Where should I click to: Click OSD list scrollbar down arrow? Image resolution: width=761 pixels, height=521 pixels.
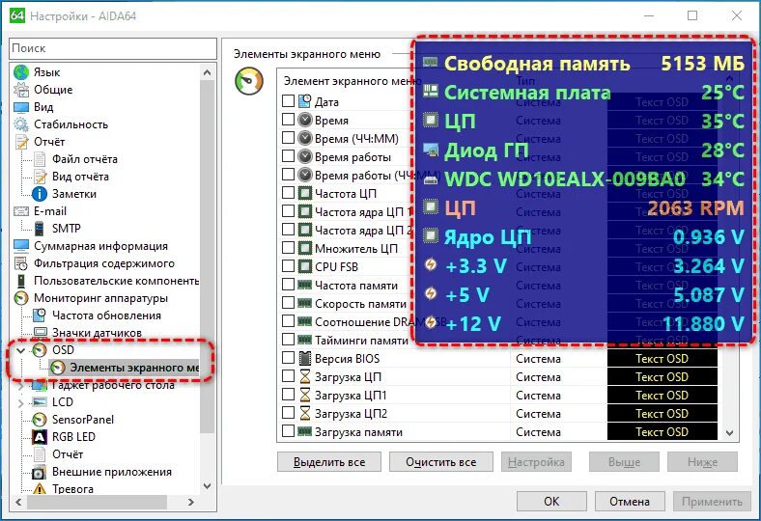(x=729, y=432)
